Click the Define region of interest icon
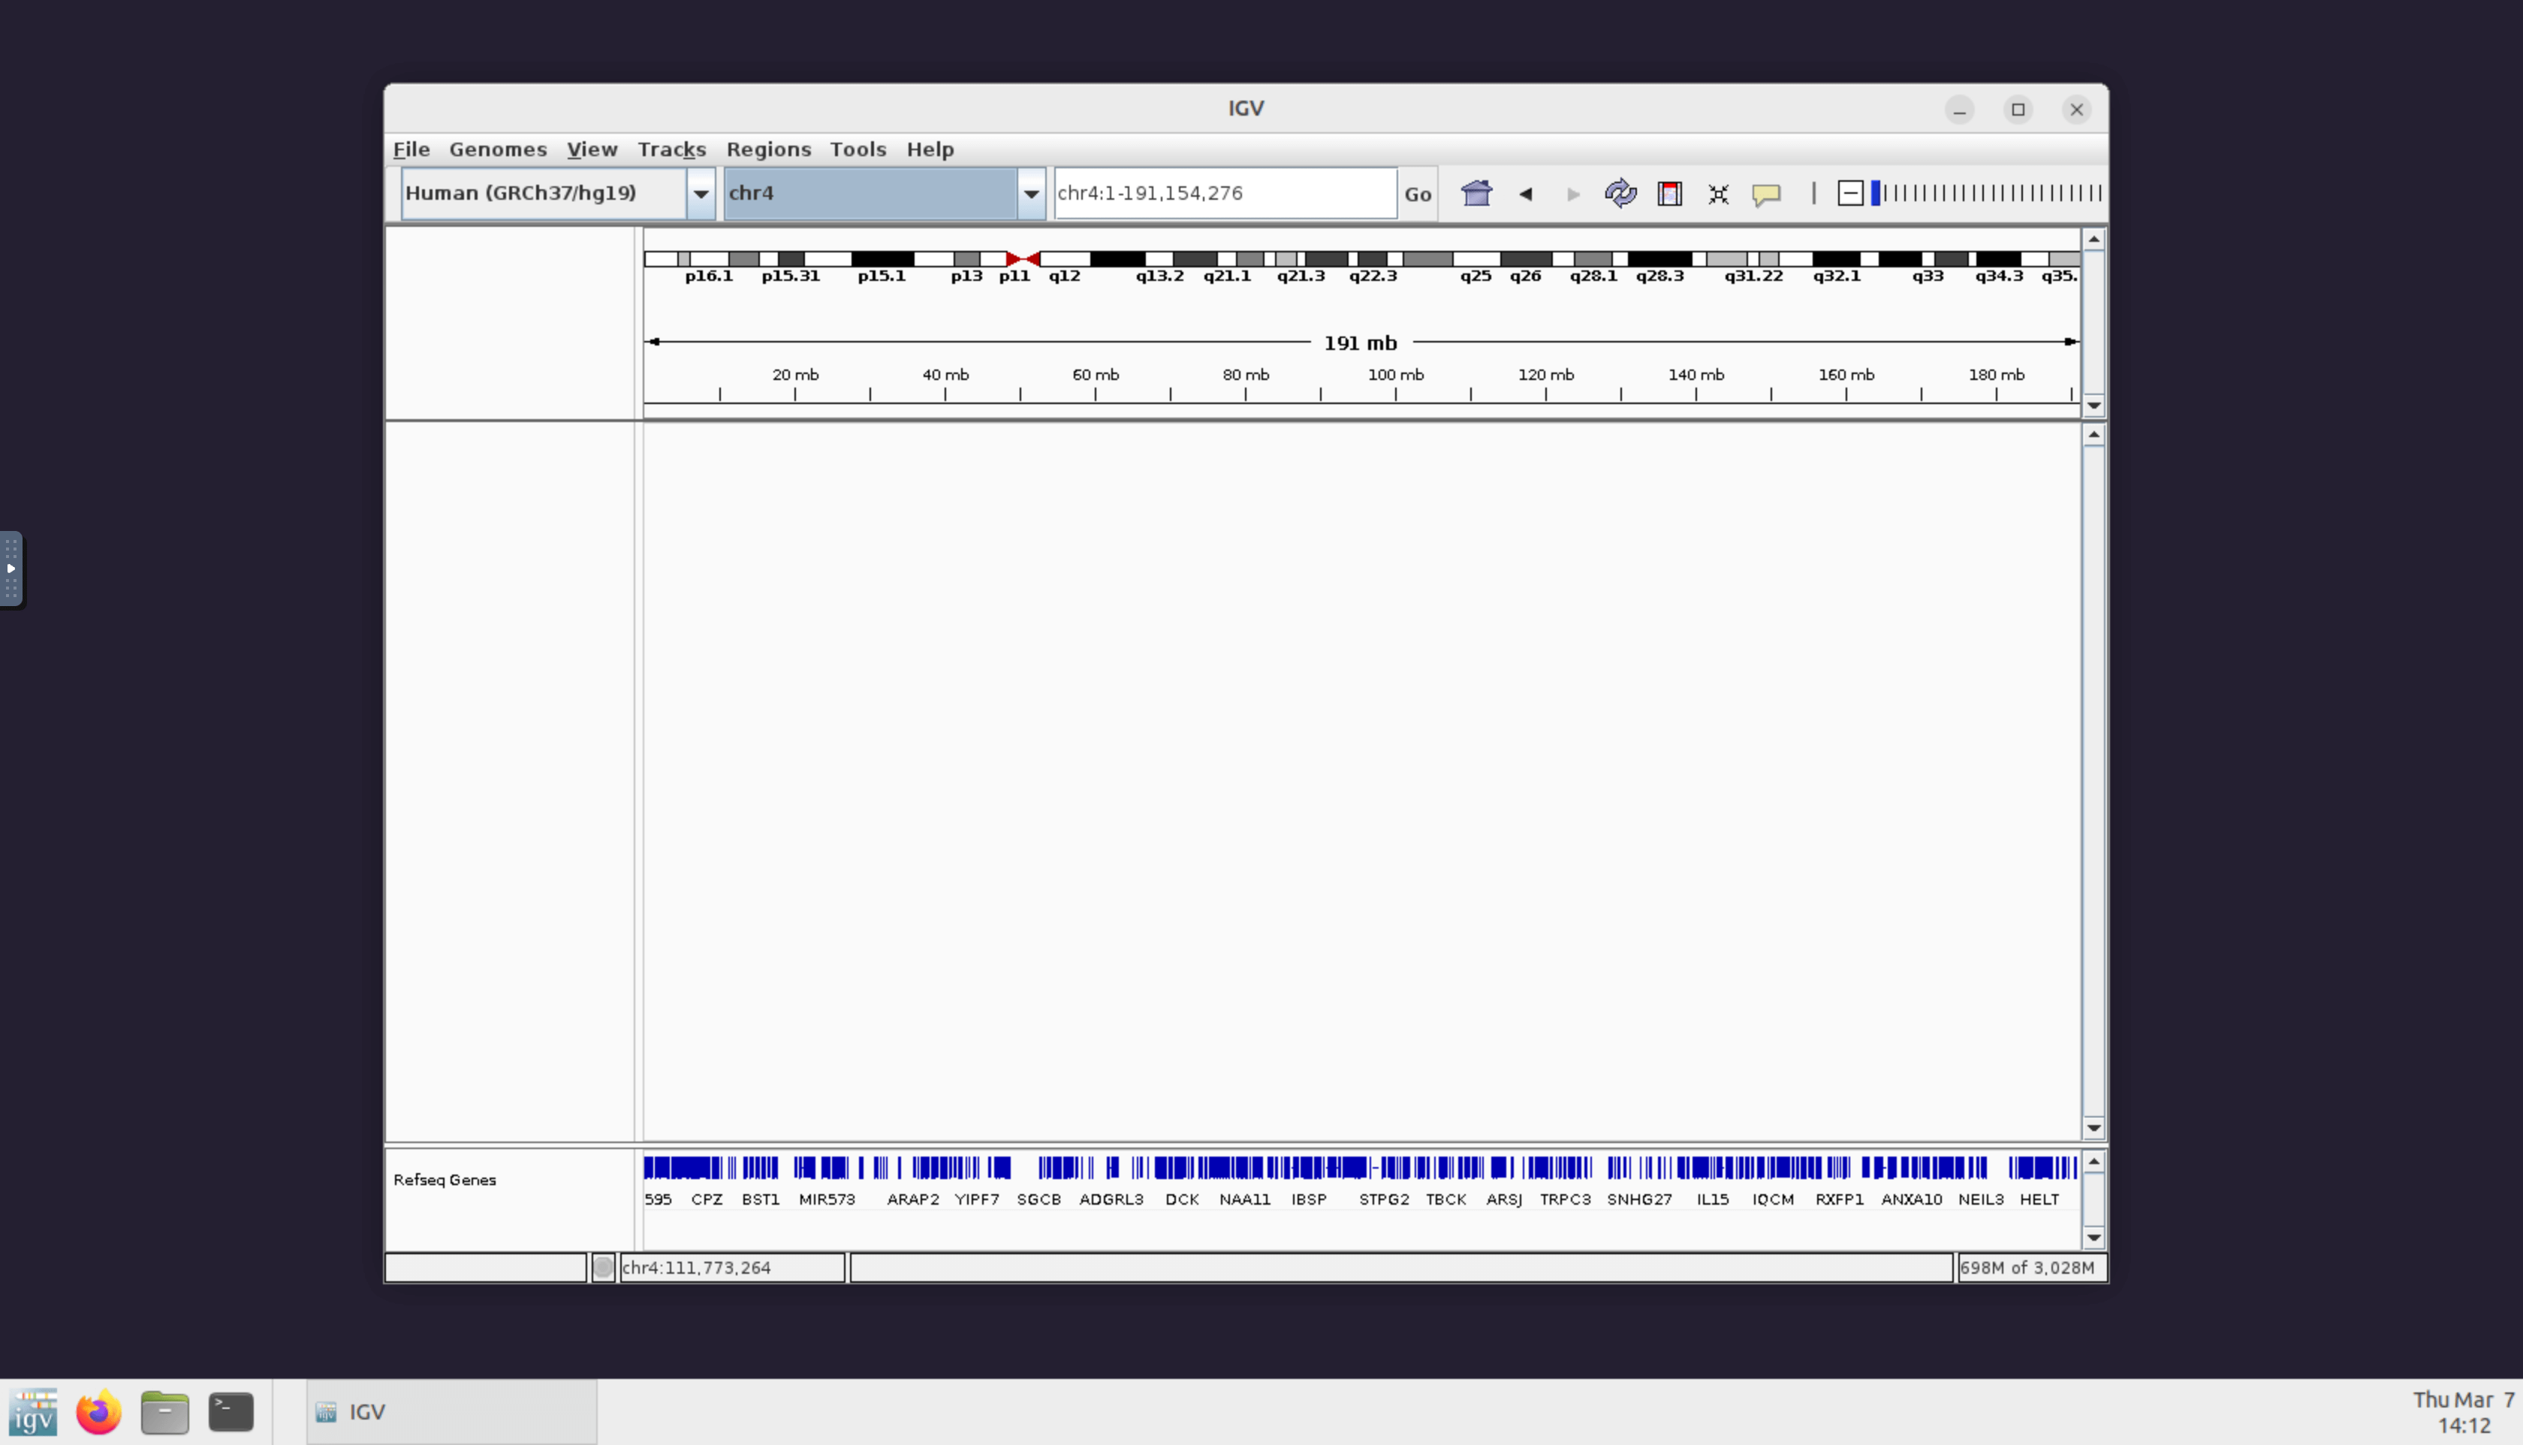This screenshot has width=2523, height=1445. click(1670, 194)
